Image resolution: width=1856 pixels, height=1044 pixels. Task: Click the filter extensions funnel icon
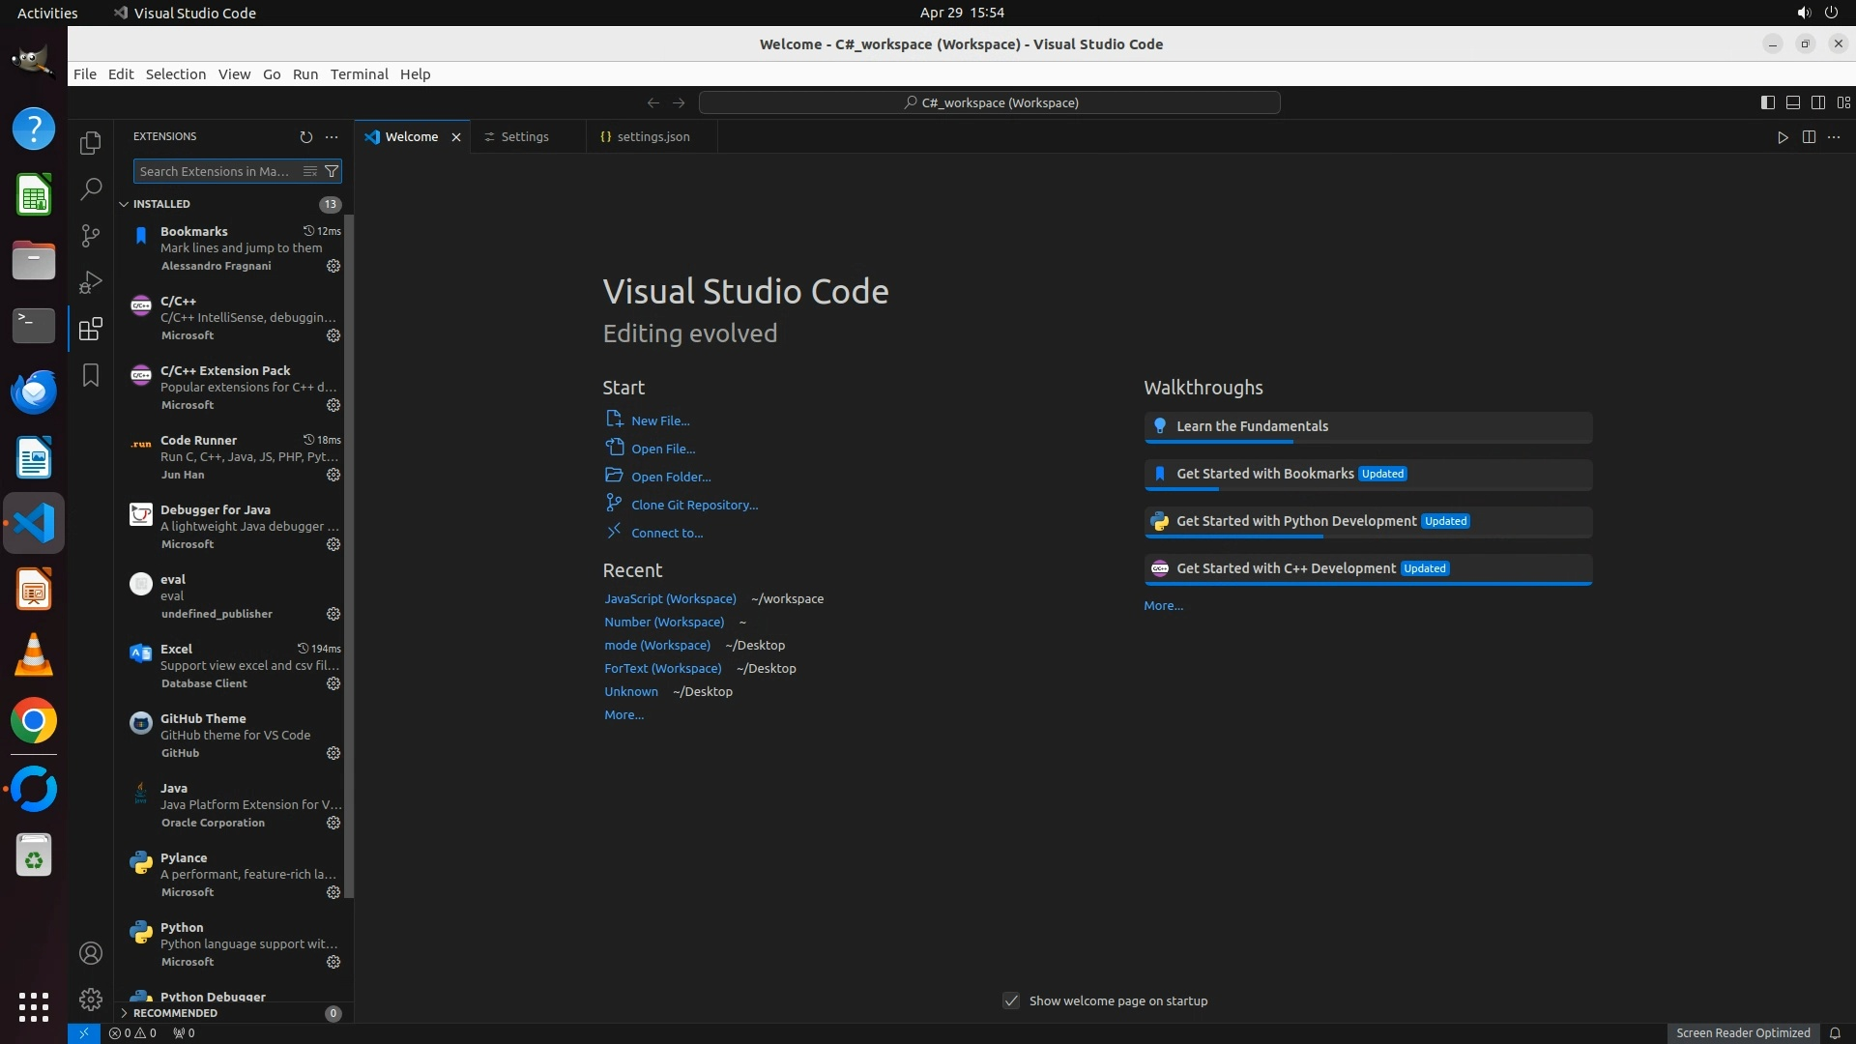332,171
